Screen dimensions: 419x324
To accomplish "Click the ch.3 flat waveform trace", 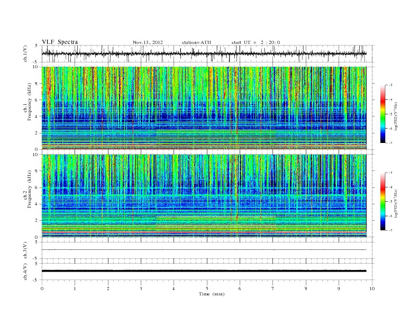I will click(204, 250).
